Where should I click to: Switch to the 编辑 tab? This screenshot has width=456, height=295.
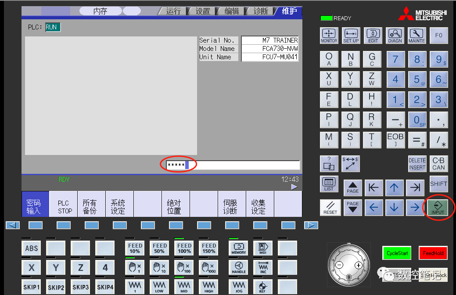tap(231, 11)
